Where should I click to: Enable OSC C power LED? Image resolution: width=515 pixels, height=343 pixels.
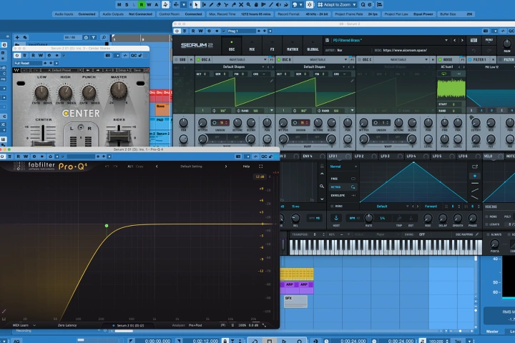(x=359, y=60)
